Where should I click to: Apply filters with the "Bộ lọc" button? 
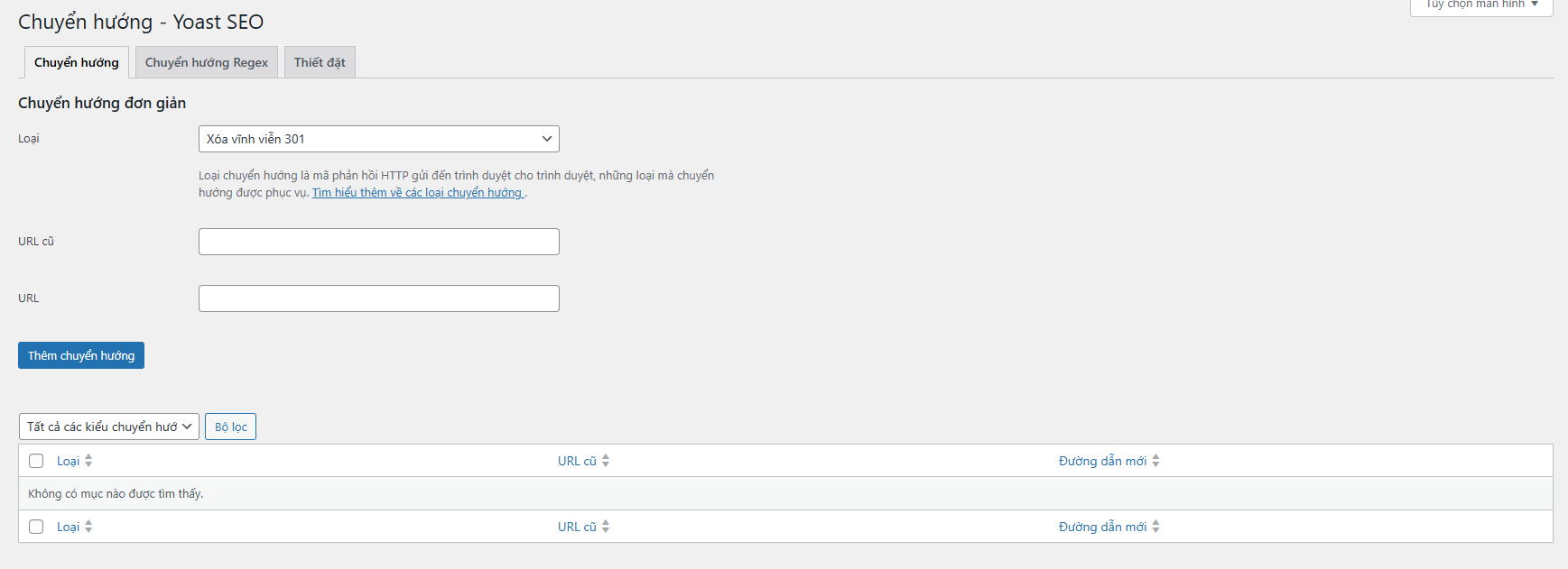(x=230, y=426)
